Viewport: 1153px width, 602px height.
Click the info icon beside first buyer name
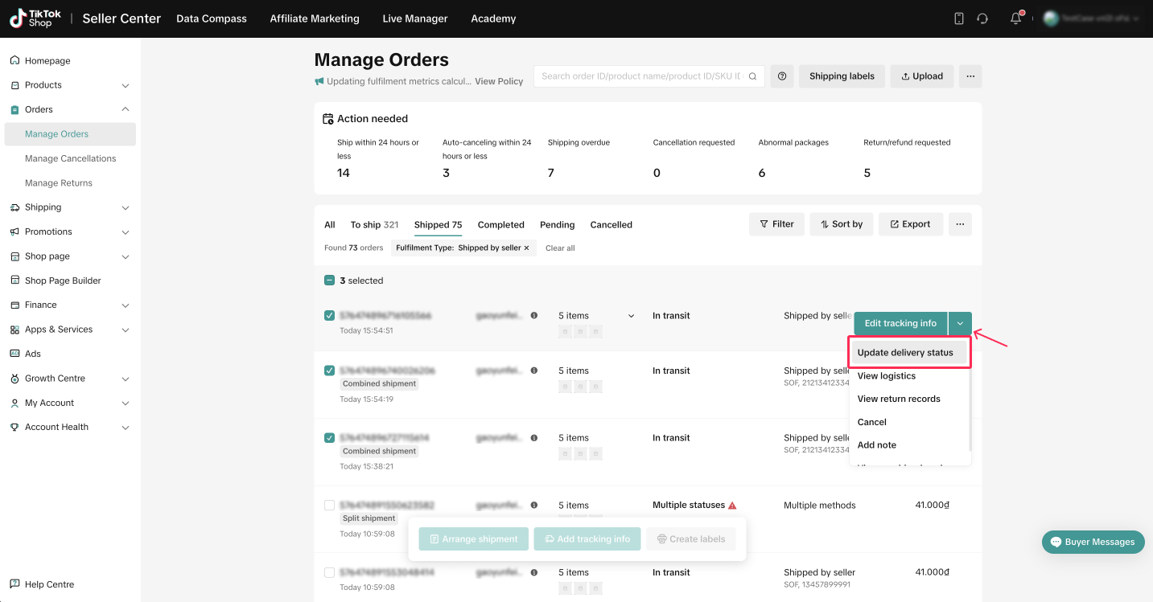534,316
